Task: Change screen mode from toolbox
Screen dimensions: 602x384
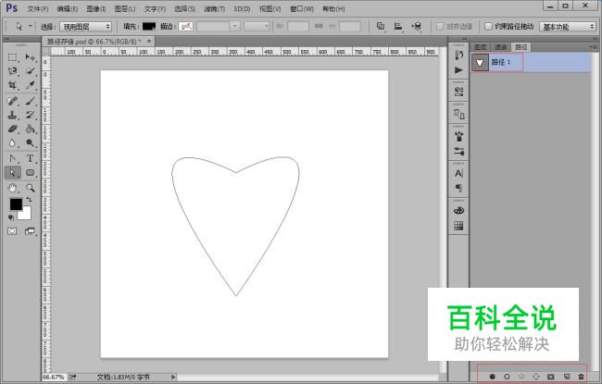Action: [x=30, y=231]
